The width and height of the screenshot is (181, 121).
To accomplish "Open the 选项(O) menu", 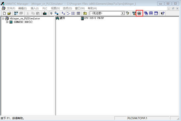I will tap(67, 9).
